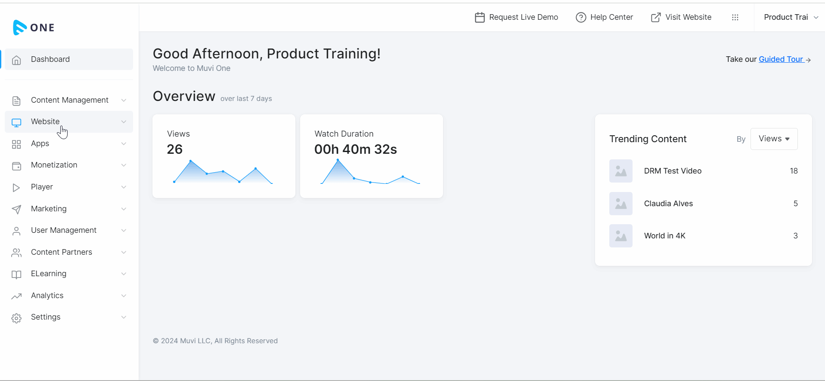Expand the Monetization chevron

124,165
